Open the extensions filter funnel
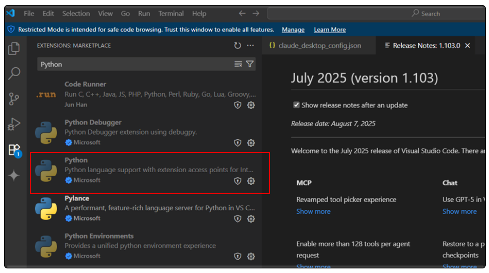 coord(250,64)
